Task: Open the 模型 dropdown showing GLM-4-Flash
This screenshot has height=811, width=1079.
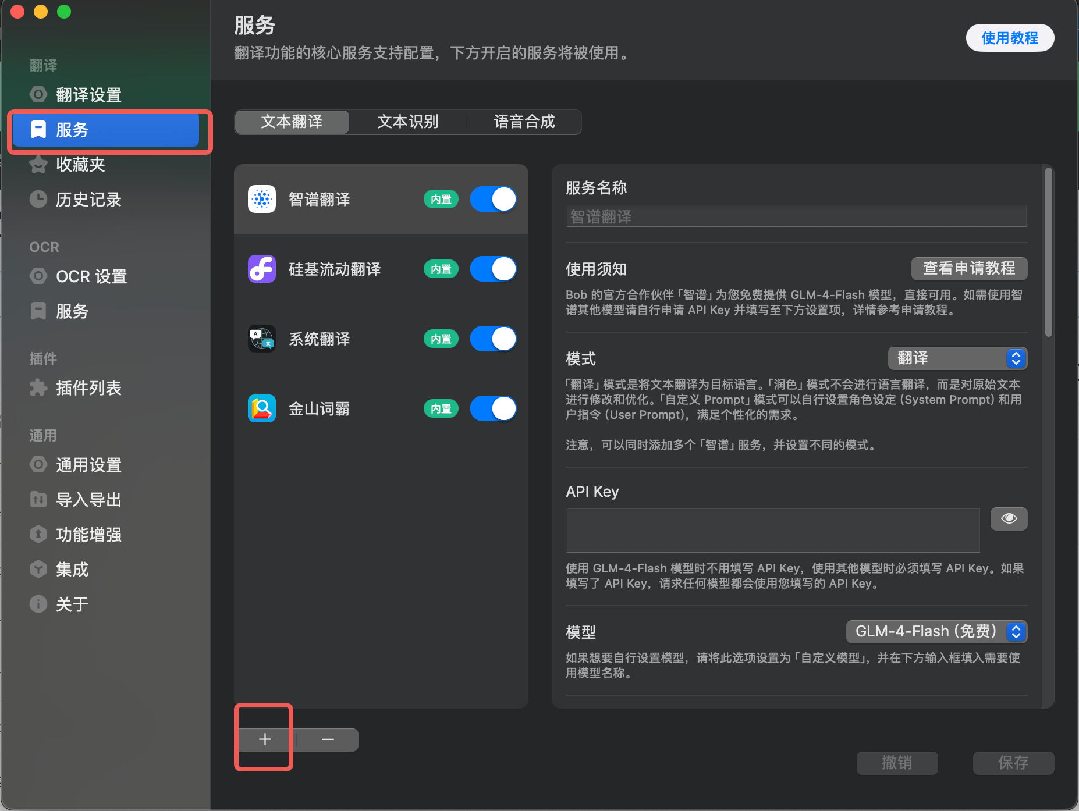Action: 935,632
